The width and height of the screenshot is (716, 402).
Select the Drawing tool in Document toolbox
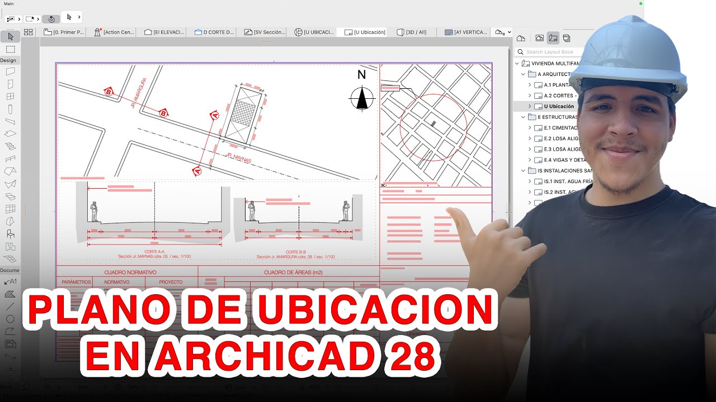click(x=10, y=344)
